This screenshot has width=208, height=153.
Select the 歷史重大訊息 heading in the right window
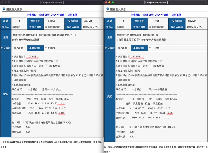coord(118,10)
